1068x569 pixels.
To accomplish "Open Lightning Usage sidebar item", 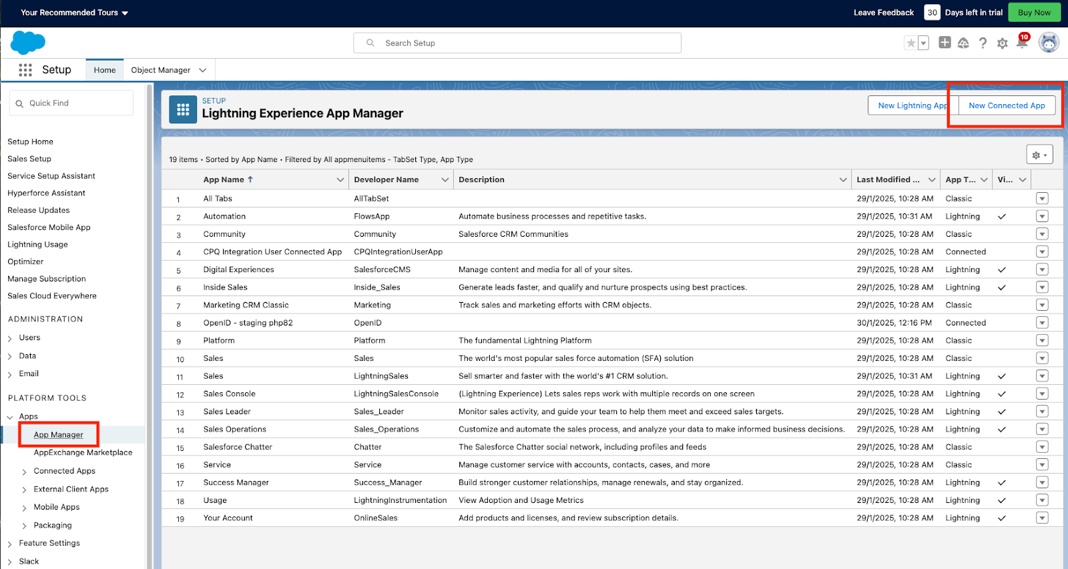I will pos(37,244).
